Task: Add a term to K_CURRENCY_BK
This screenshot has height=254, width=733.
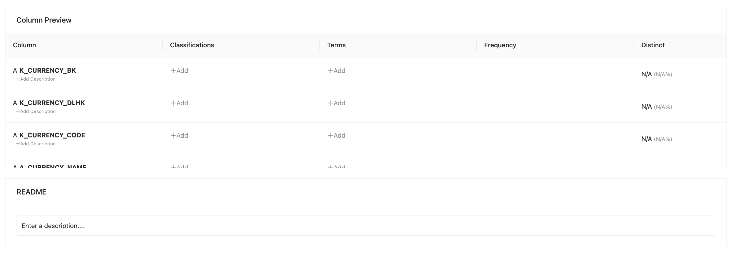Action: tap(337, 71)
